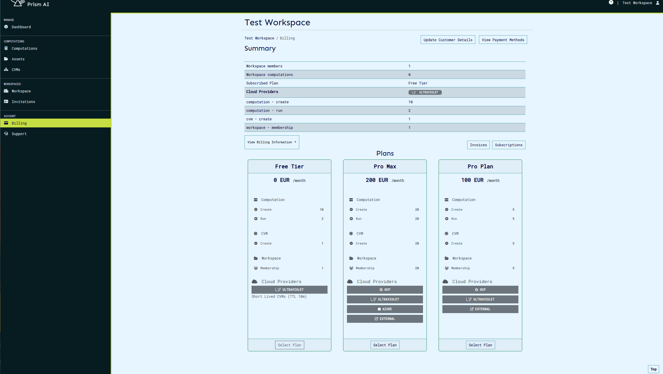
Task: Open Invitations page
Action: click(x=23, y=102)
